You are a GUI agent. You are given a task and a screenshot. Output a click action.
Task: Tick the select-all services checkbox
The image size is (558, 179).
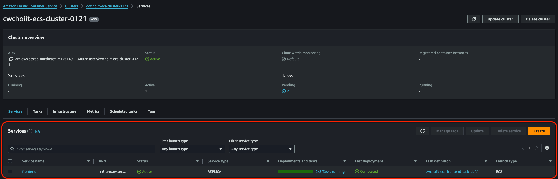tap(10, 161)
